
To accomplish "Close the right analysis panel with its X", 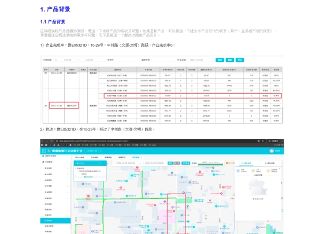I will (280, 169).
